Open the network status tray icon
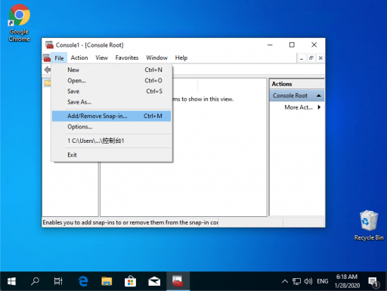Screen dimensions: 387x291 click(296, 281)
